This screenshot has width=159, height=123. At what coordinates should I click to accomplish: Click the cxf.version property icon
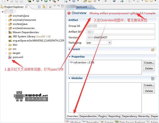[71, 62]
